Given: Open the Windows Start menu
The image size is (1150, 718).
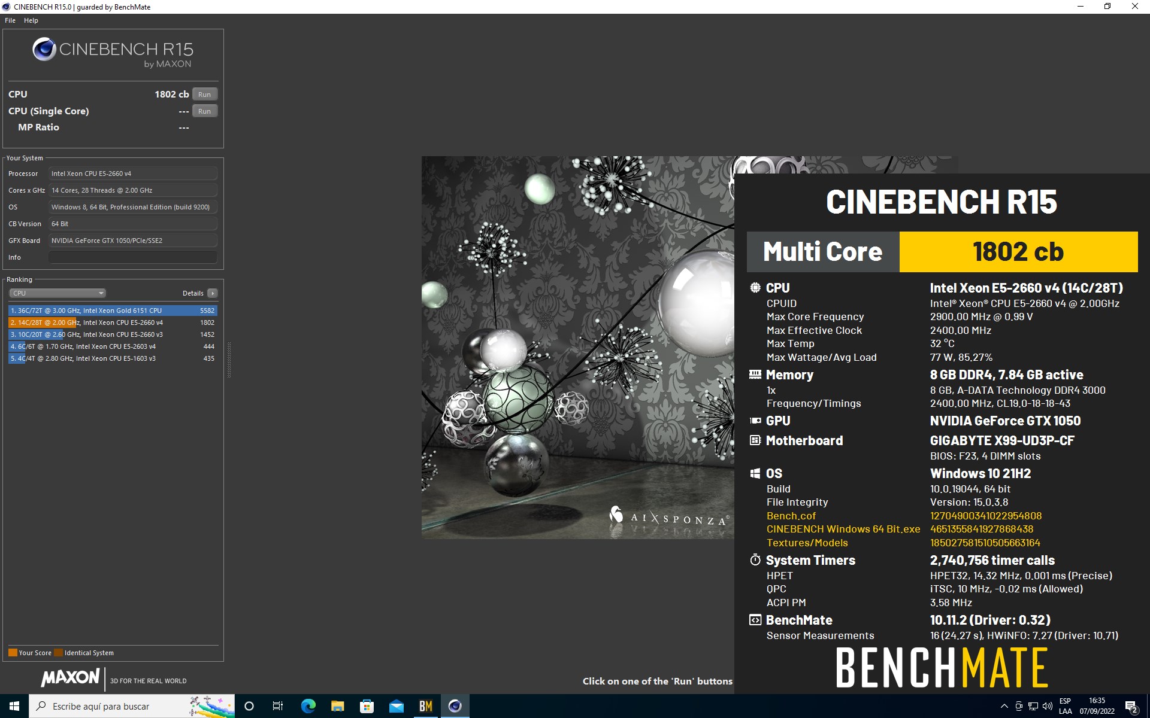Looking at the screenshot, I should click(14, 706).
